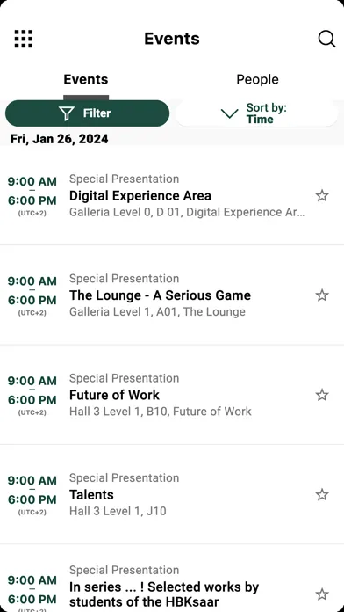Open the Filter button
This screenshot has width=344, height=612.
(87, 113)
